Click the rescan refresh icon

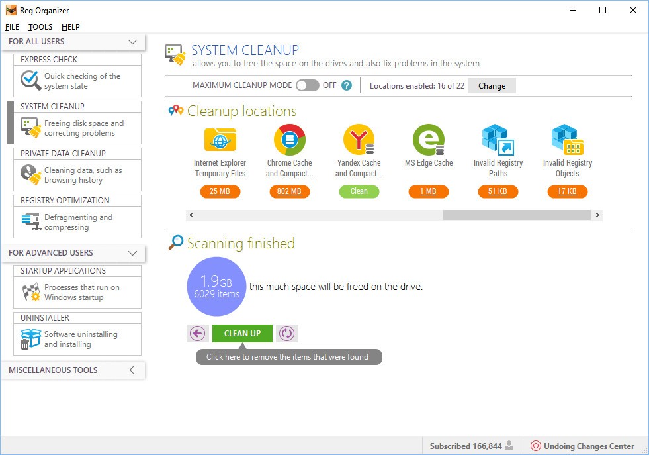286,333
